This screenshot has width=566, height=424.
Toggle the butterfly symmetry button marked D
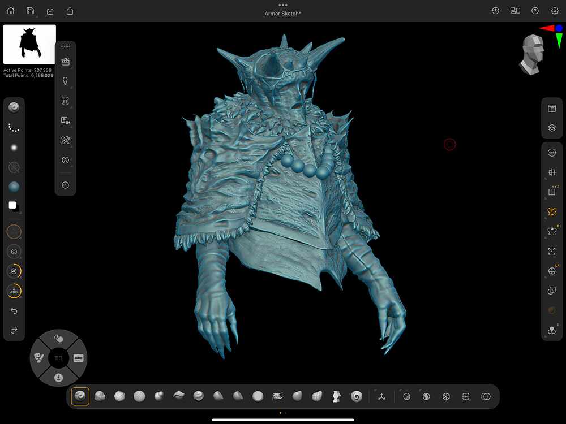552,231
